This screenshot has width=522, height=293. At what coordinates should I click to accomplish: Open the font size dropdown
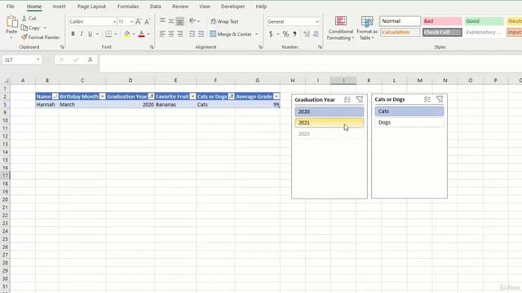[132, 22]
